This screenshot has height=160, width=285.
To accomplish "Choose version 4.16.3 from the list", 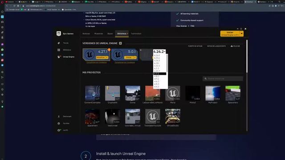I will pos(156,82).
